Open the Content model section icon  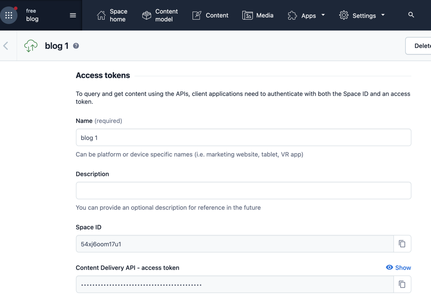pos(146,15)
